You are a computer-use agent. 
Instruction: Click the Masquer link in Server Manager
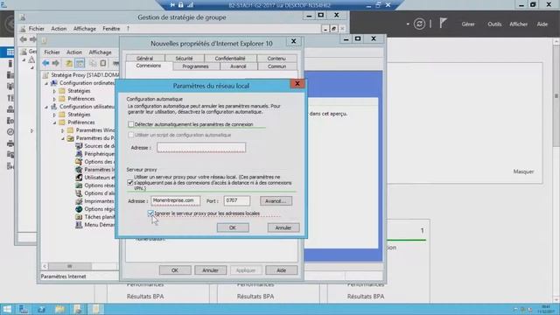click(523, 171)
